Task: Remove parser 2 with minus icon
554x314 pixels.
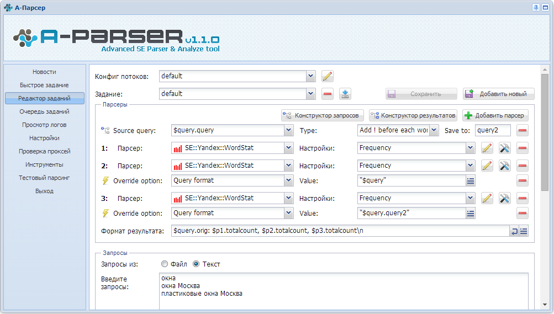Action: coord(522,166)
